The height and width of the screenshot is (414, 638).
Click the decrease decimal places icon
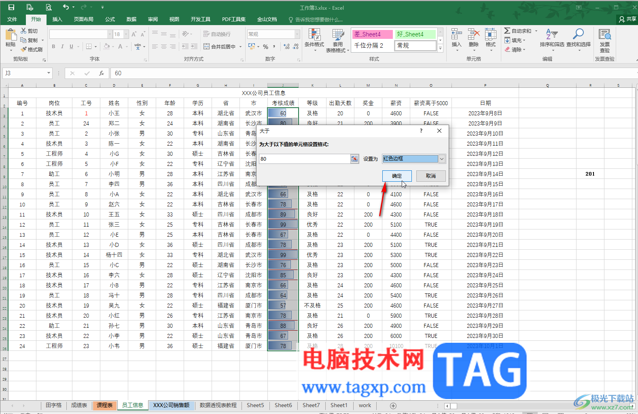[296, 47]
